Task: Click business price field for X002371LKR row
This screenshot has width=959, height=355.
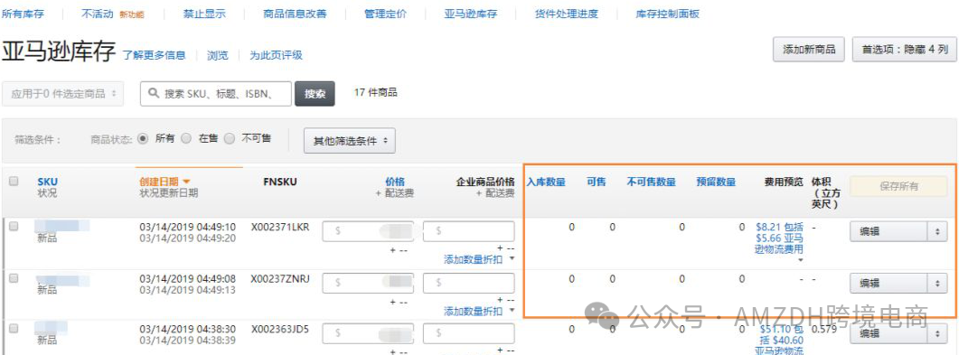Action: pyautogui.click(x=469, y=232)
